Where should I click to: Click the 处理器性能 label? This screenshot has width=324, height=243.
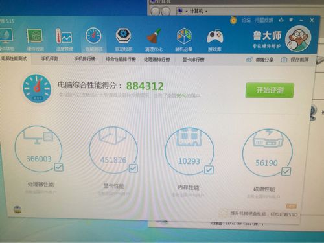point(41,184)
